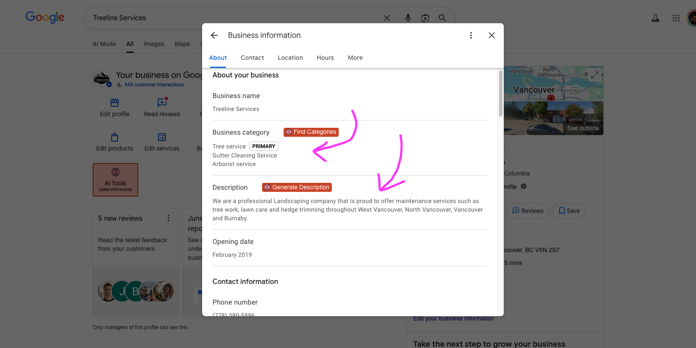Select the All search tab
This screenshot has width=696, height=348.
click(130, 44)
